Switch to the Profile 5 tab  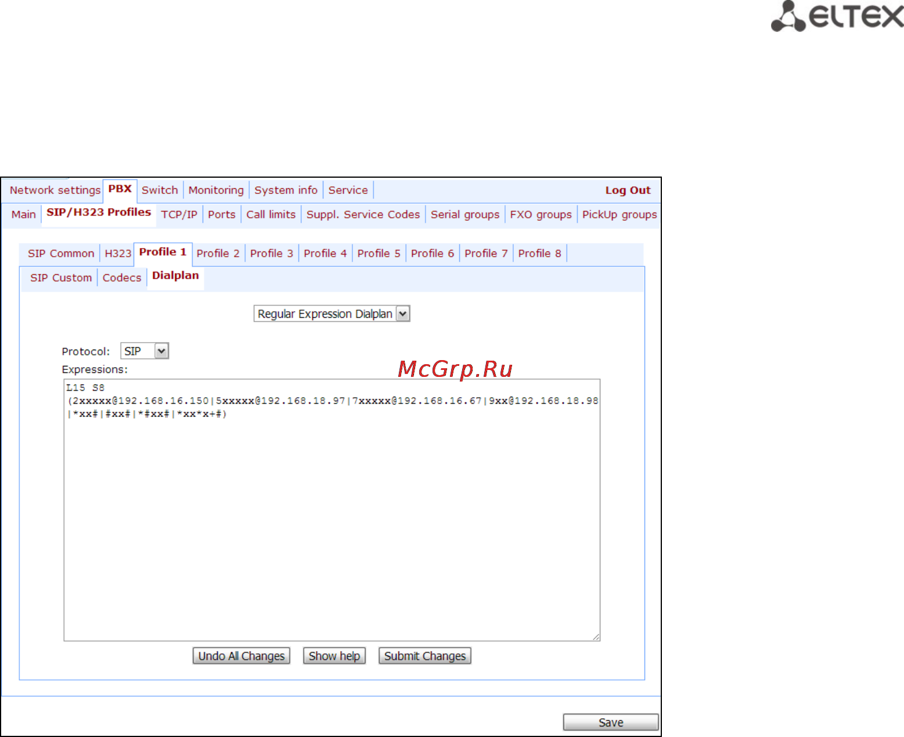coord(379,253)
